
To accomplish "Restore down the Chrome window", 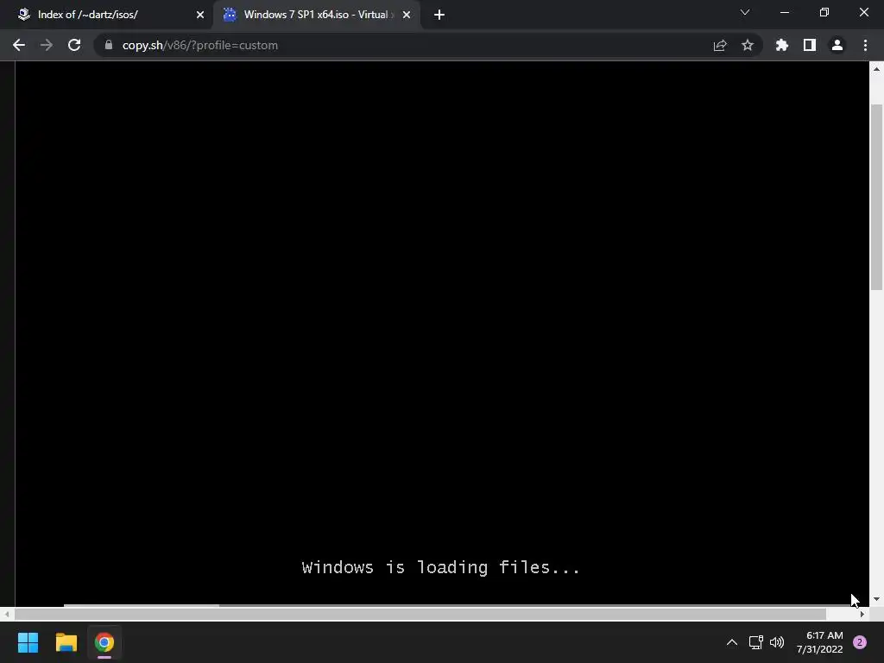I will 824,12.
